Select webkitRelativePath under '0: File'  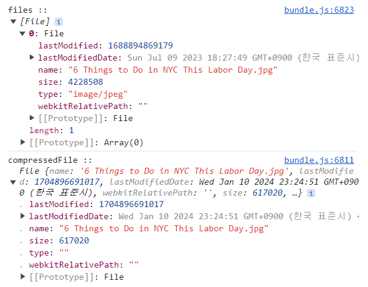(93, 107)
